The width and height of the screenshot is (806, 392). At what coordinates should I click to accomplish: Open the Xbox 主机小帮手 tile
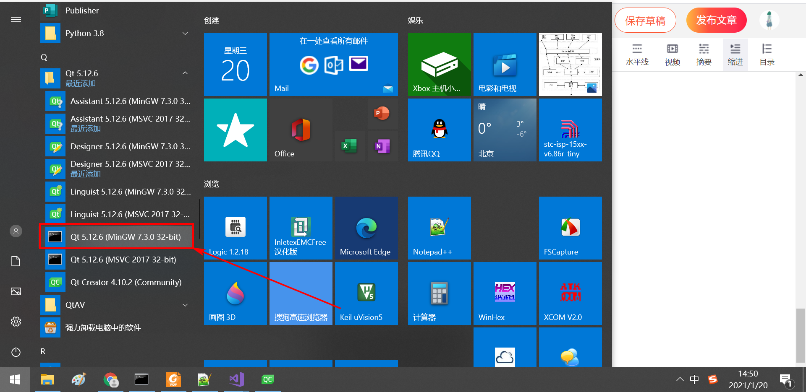point(440,65)
